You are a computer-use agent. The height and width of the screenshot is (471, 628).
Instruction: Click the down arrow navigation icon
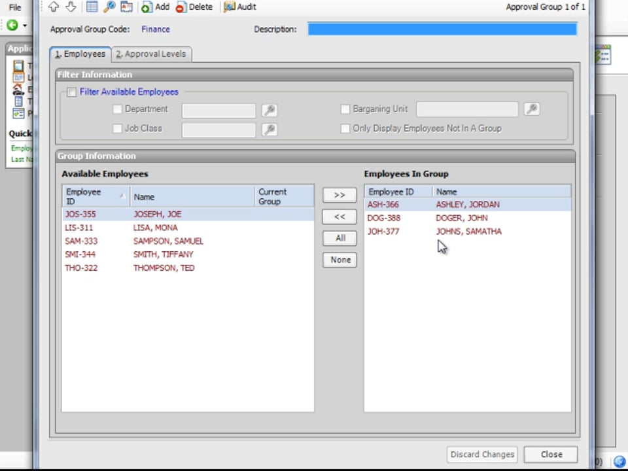click(71, 7)
